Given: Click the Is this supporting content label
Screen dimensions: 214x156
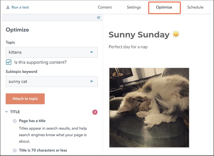Looking at the screenshot, I should [x=40, y=62].
